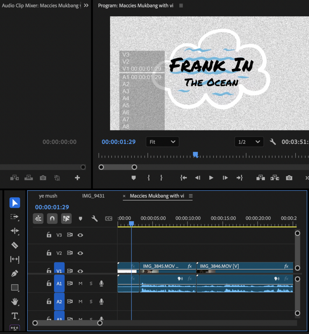This screenshot has height=334, width=309.
Task: Click Lift button in Program monitor
Action: pyautogui.click(x=260, y=178)
